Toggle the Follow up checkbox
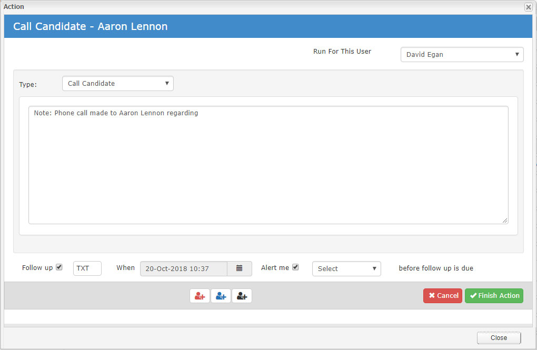Screen dimensions: 537x350 coord(59,267)
